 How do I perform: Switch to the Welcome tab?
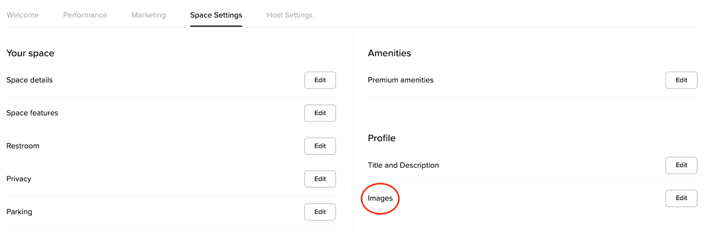click(23, 15)
